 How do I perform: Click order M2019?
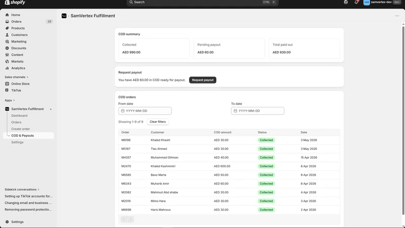126,201
